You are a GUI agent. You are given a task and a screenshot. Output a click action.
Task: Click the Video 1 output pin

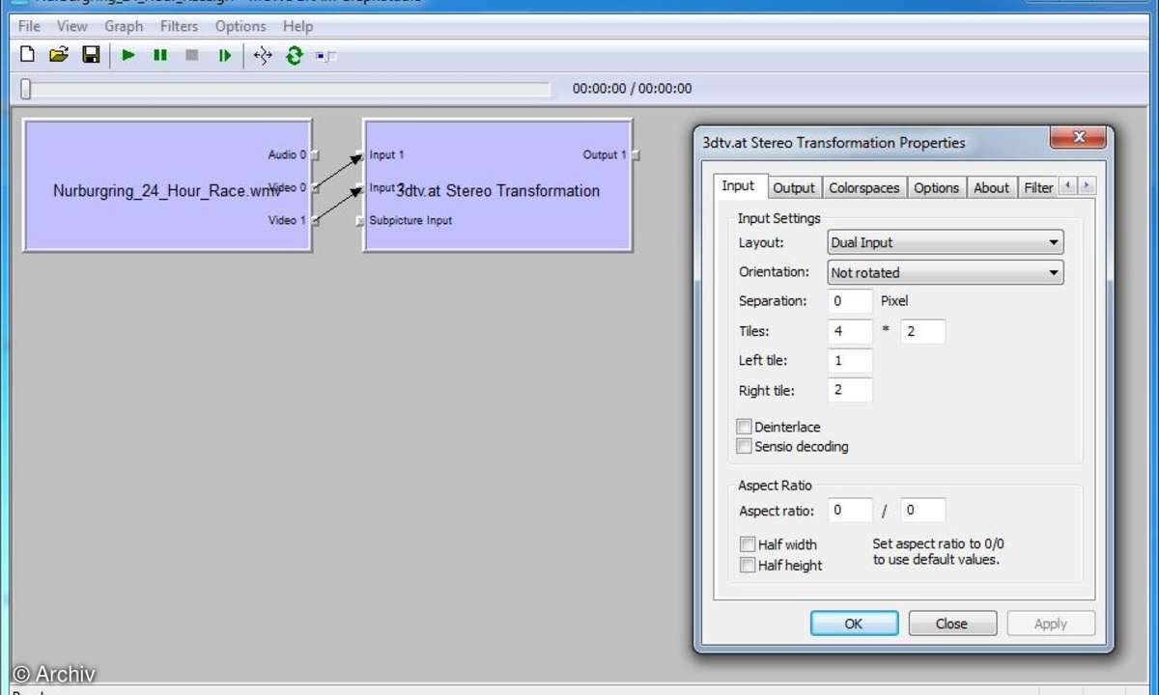click(x=315, y=221)
